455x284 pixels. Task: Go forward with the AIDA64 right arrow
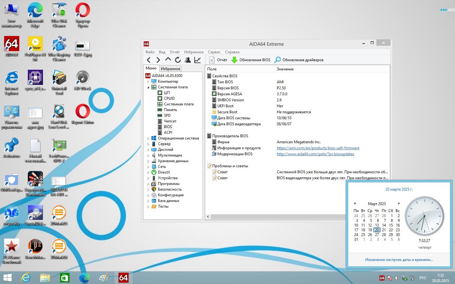click(158, 60)
